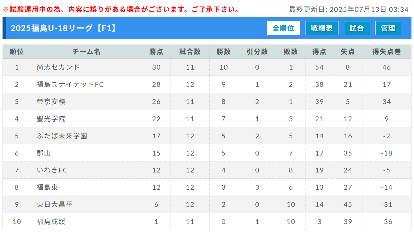414x237 pixels.
Task: Select ふたば未来学園 in the standings
Action: tap(62, 136)
